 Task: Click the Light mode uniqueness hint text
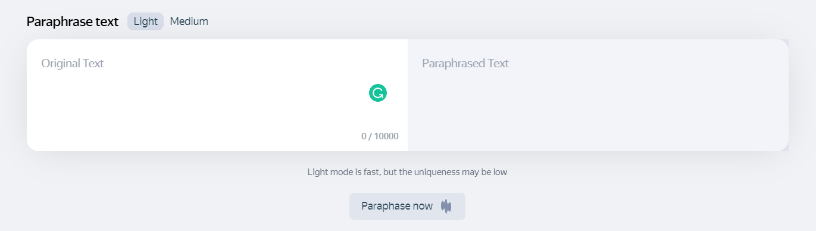[x=407, y=172]
